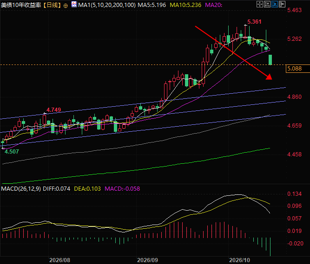This screenshot has height=264, width=310.
Task: Click the circled-plus icon beside 日线
Action: click(x=66, y=6)
